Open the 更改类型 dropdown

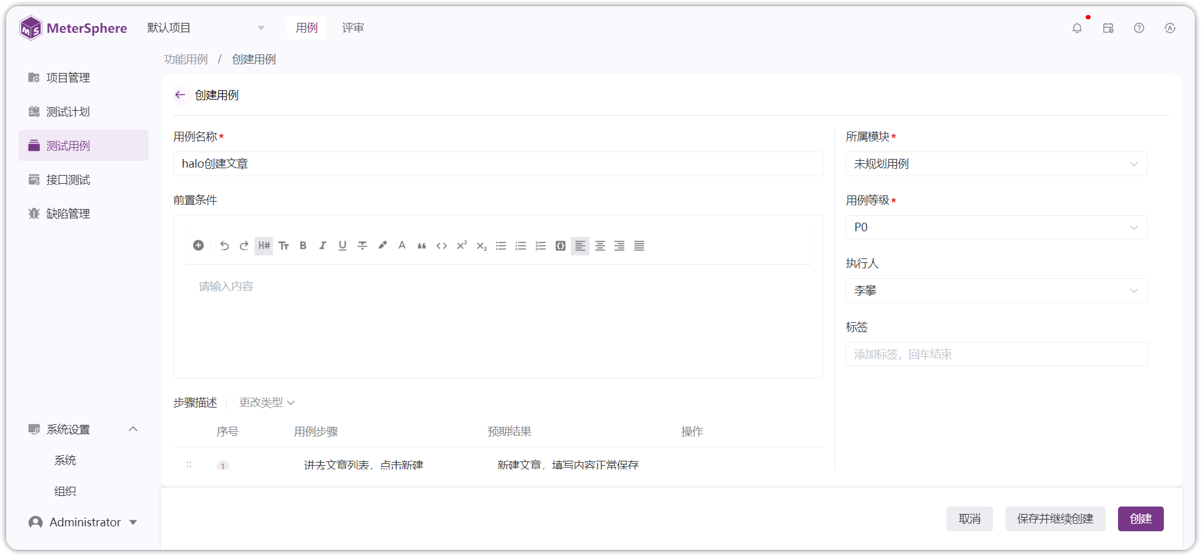(x=267, y=403)
